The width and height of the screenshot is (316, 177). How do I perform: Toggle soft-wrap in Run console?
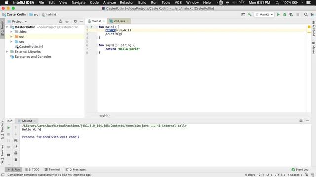pos(16,141)
